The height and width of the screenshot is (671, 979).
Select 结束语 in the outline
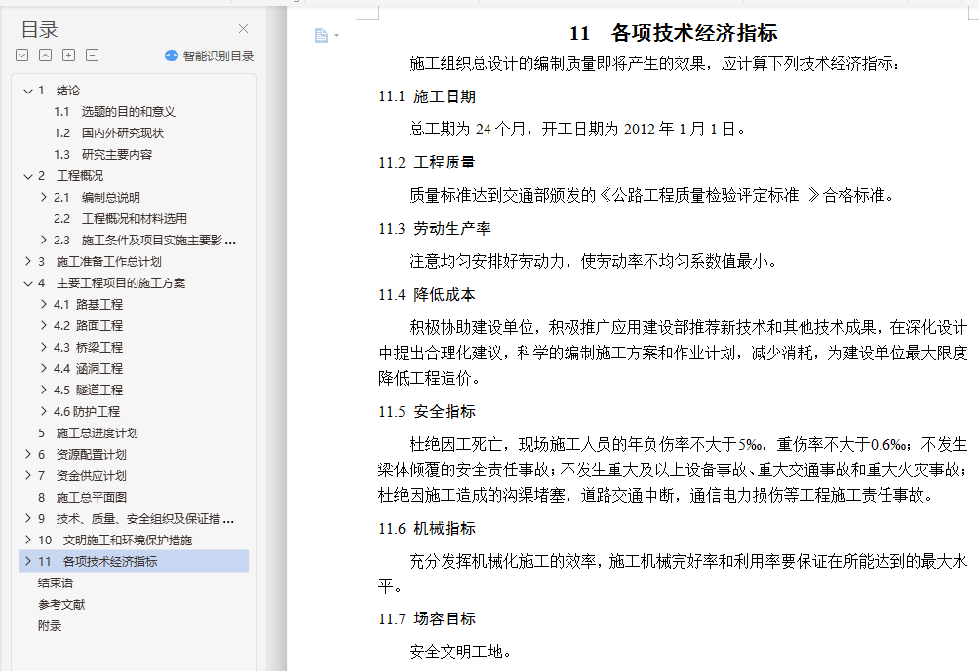click(56, 583)
